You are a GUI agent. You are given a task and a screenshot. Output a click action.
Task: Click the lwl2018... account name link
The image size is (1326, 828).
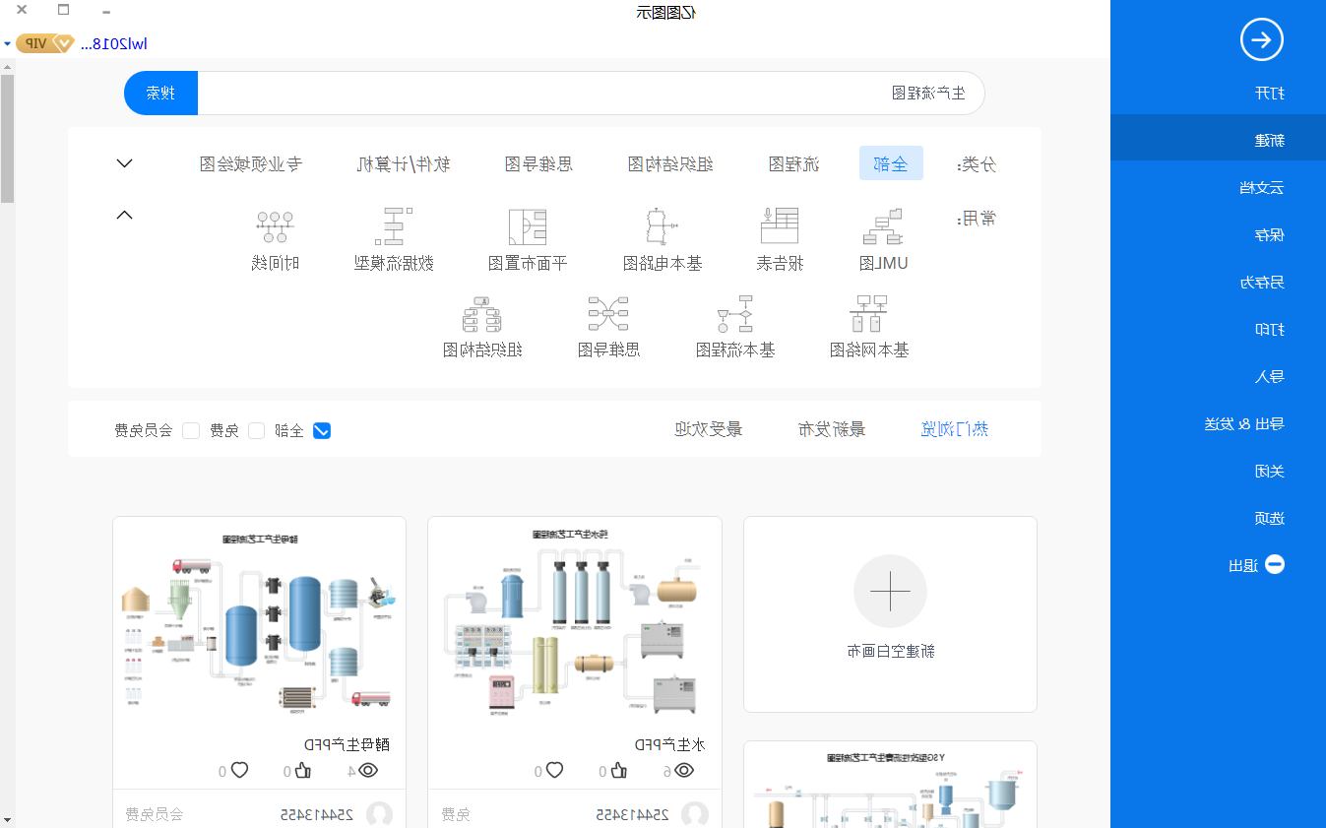[x=113, y=44]
